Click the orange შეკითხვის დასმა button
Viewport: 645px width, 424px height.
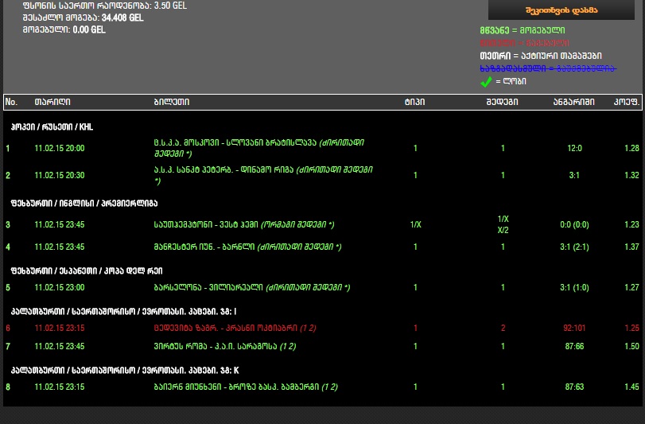tap(561, 10)
